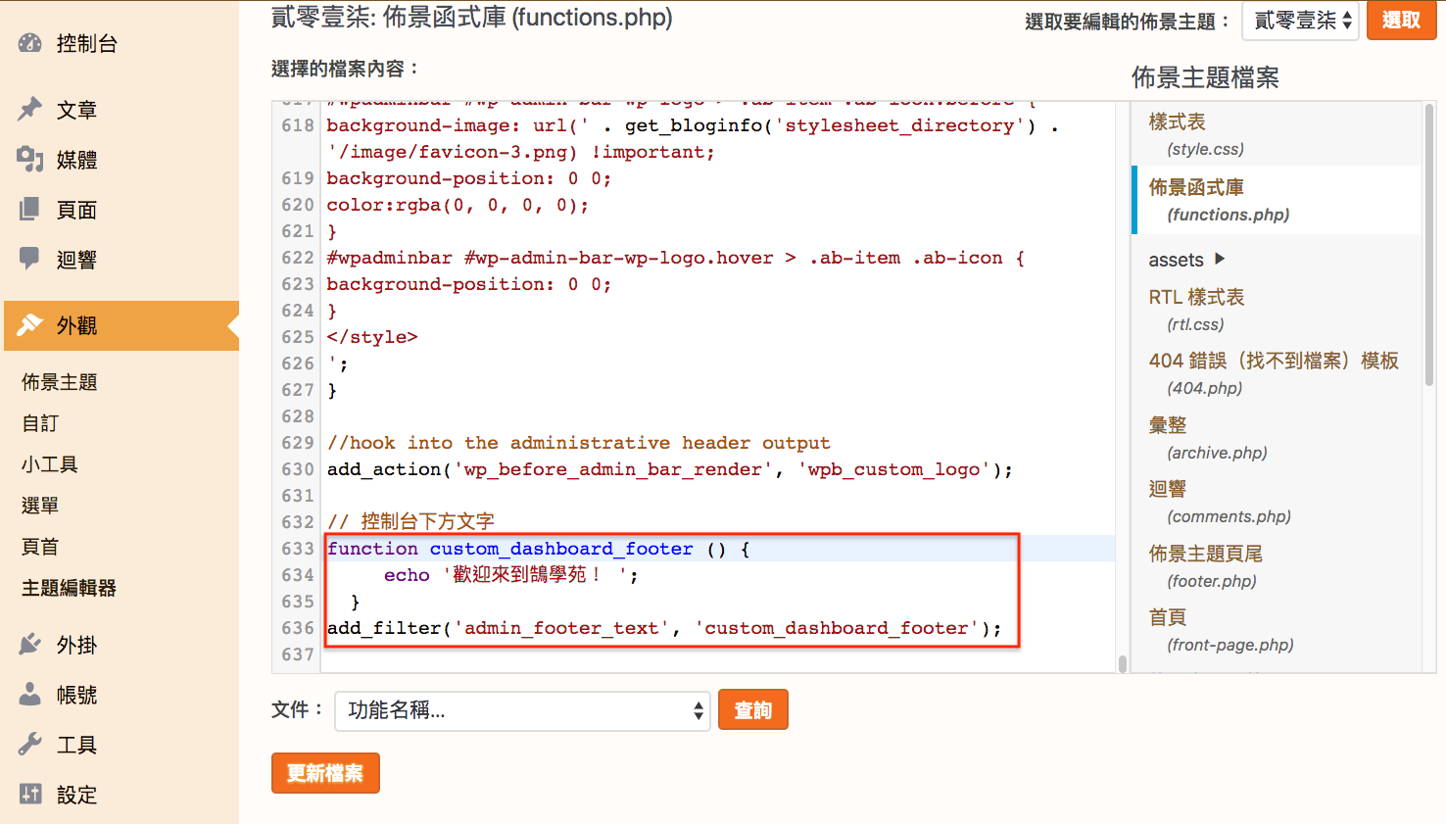
Task: Open 樣式表 style.css file
Action: pyautogui.click(x=1196, y=134)
